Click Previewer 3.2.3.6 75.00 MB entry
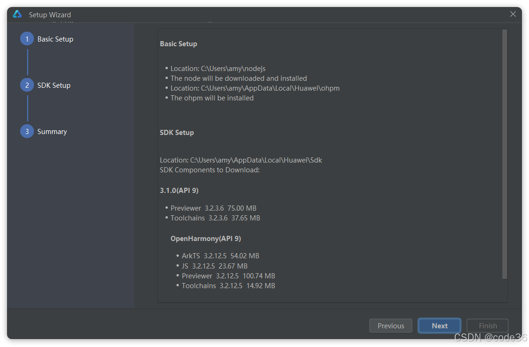The image size is (529, 347). pyautogui.click(x=213, y=208)
